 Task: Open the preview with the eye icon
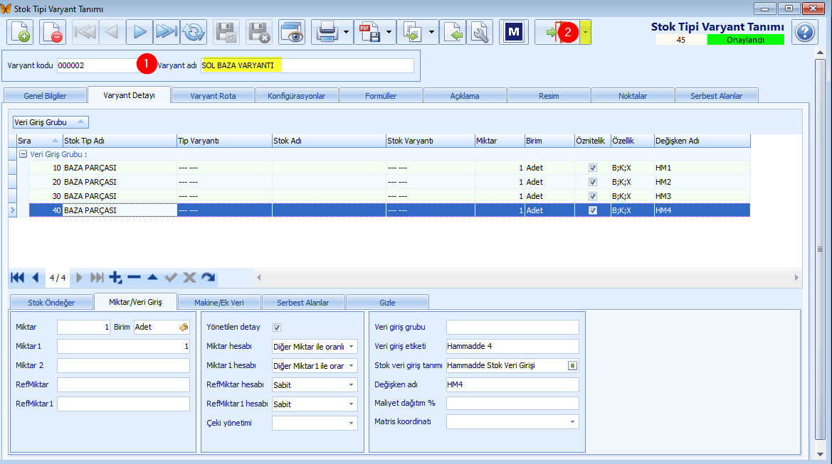pos(292,32)
